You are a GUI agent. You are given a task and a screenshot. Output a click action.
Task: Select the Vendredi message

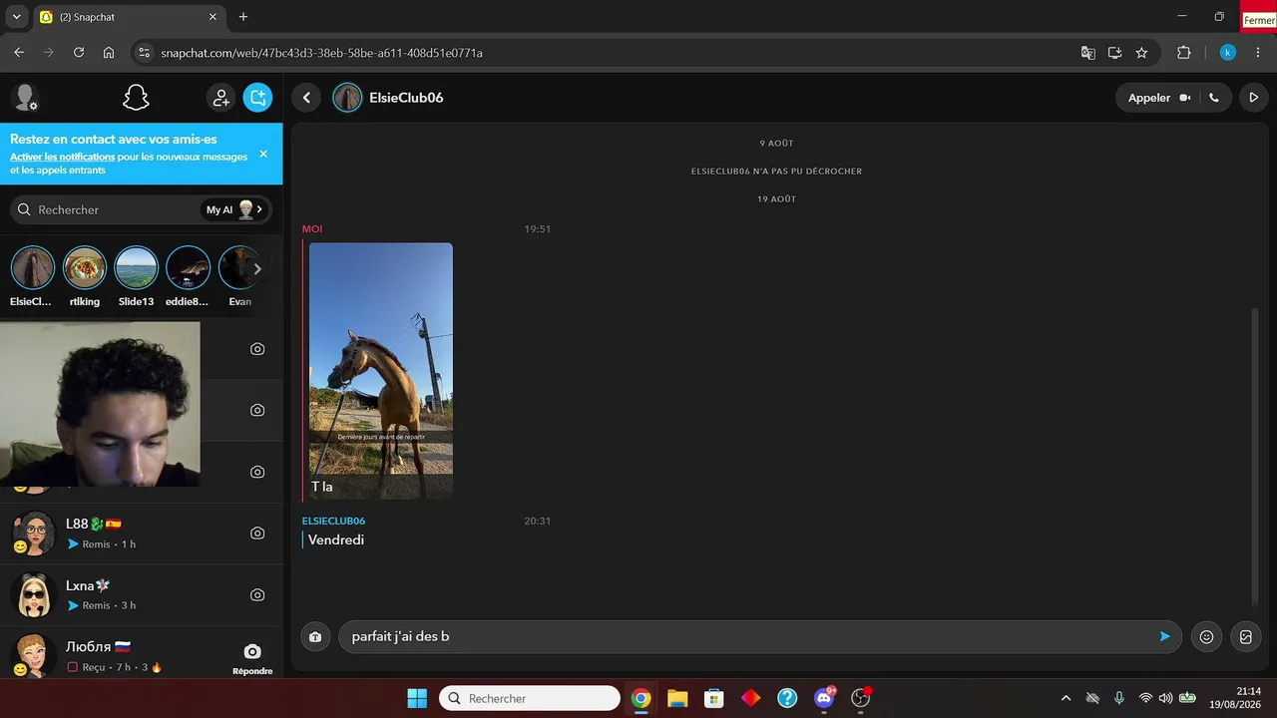pos(336,539)
